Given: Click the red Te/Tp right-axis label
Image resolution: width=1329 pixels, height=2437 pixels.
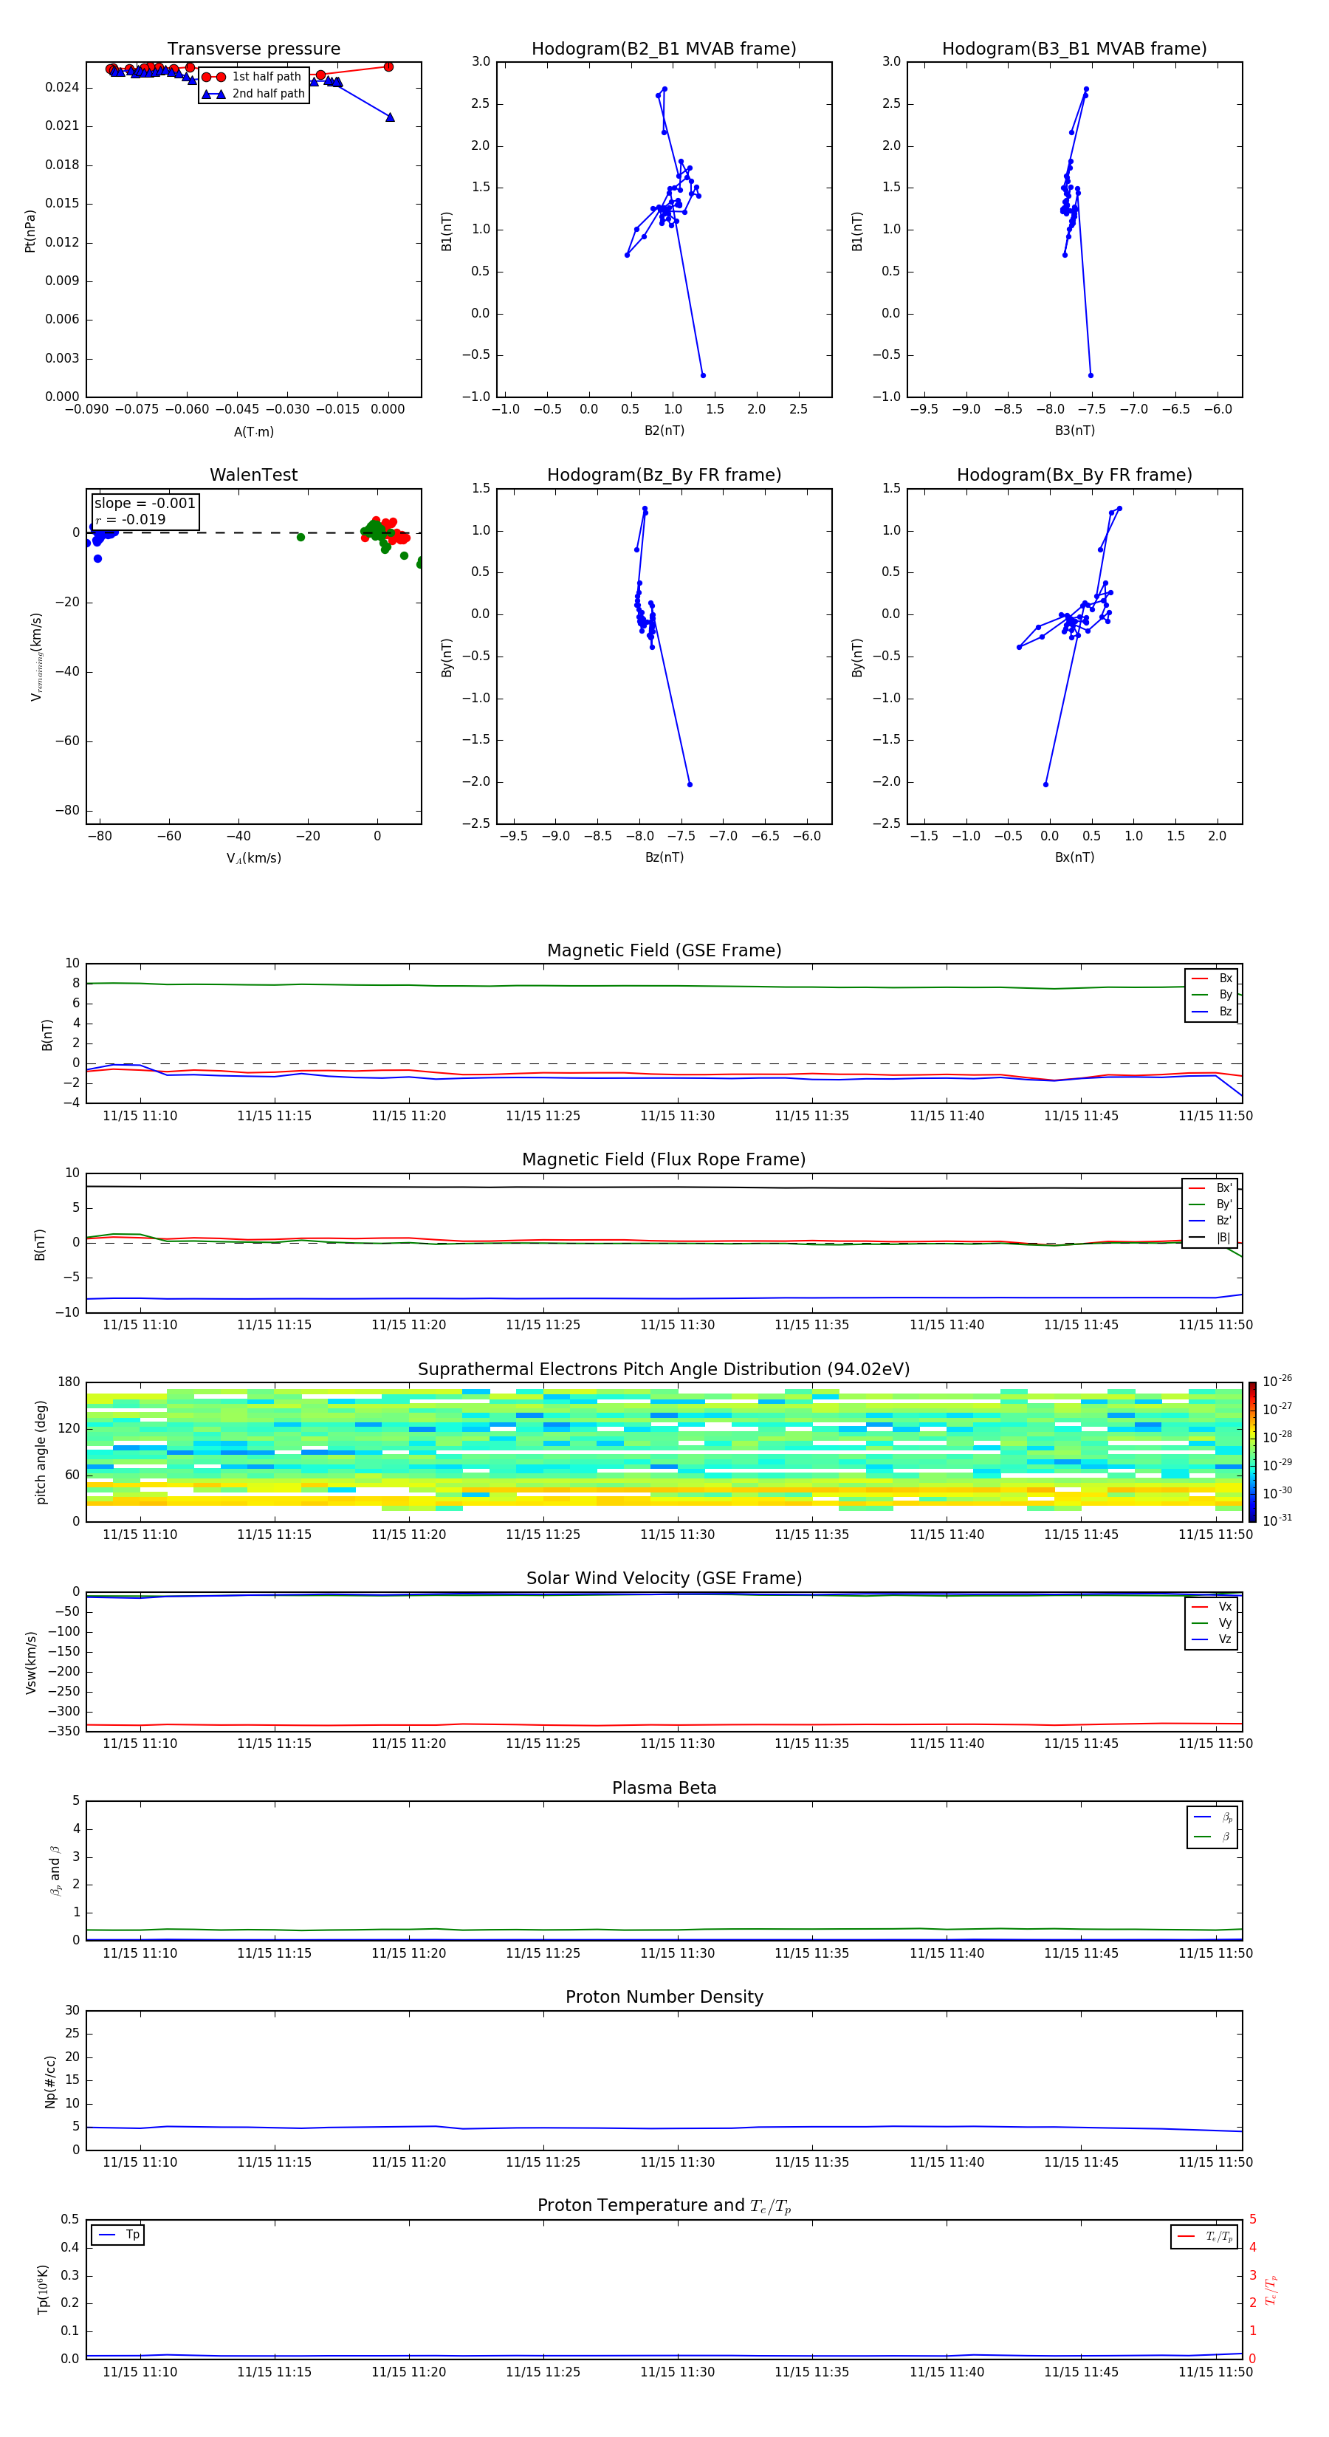Looking at the screenshot, I should click(1271, 2289).
